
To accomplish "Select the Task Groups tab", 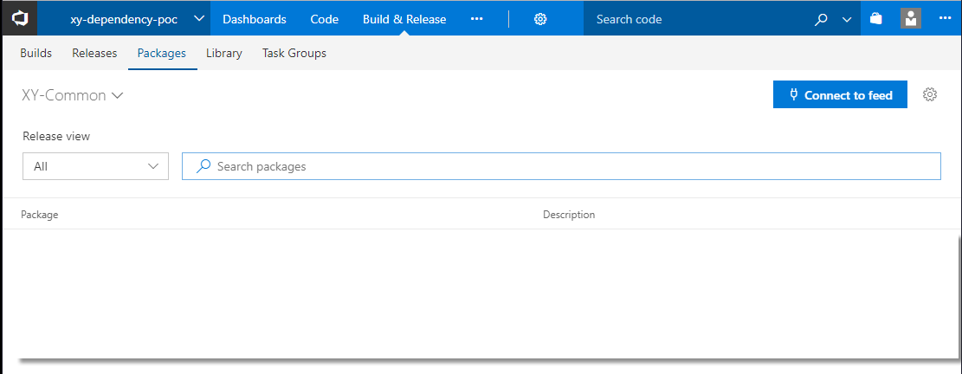I will click(294, 53).
